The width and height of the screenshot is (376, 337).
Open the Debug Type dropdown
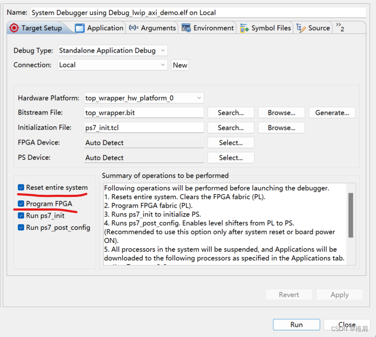point(113,51)
